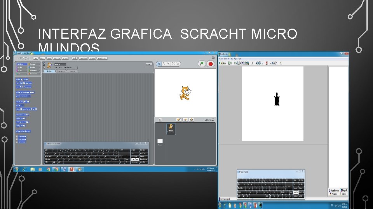This screenshot has width=373, height=209.
Task: Click Scratch Save button
Action: pos(49,58)
